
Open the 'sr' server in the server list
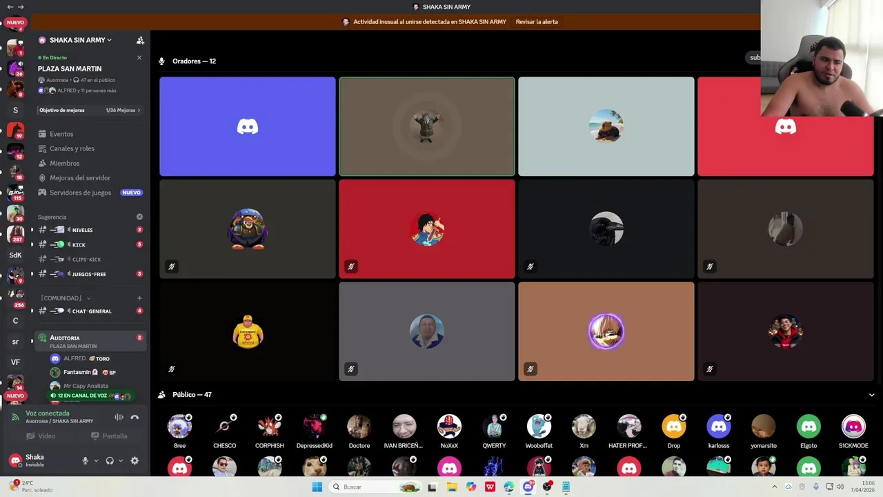point(15,341)
